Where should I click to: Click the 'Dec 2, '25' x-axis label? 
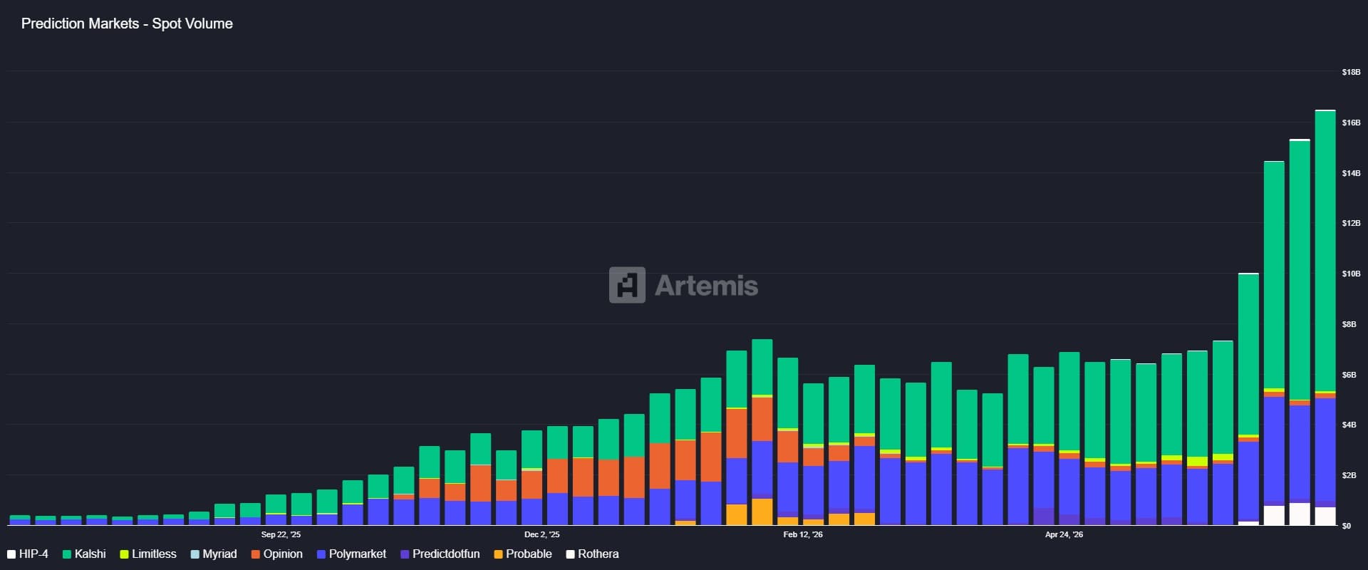(541, 534)
